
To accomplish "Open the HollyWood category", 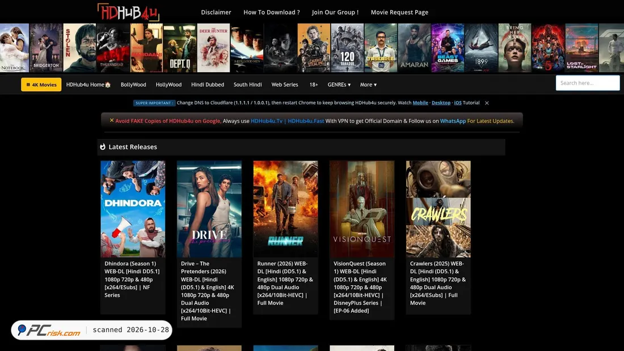I will coord(168,84).
